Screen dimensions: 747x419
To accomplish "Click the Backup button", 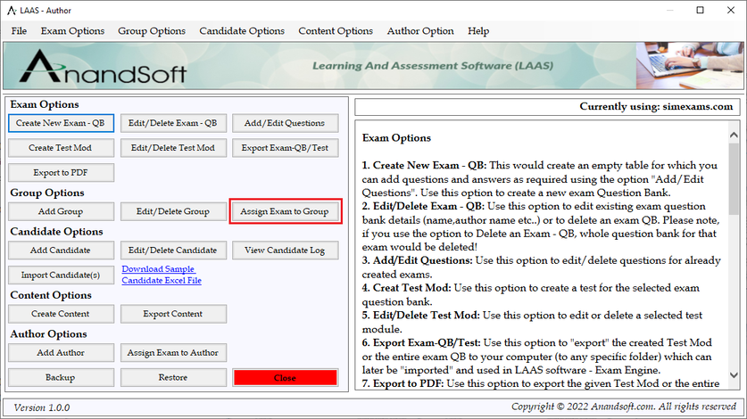I will click(x=62, y=377).
